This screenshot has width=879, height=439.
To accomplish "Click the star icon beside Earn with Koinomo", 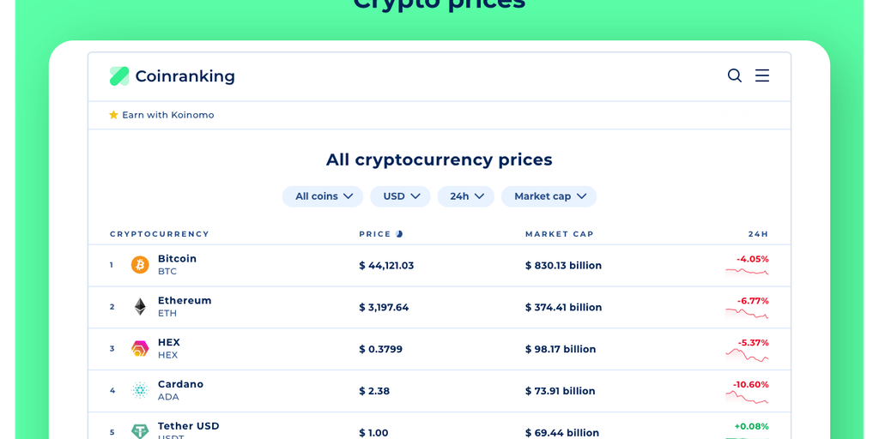I will pyautogui.click(x=113, y=115).
